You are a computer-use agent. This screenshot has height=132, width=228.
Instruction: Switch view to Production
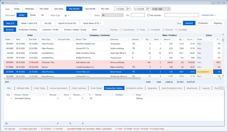[x=203, y=23]
